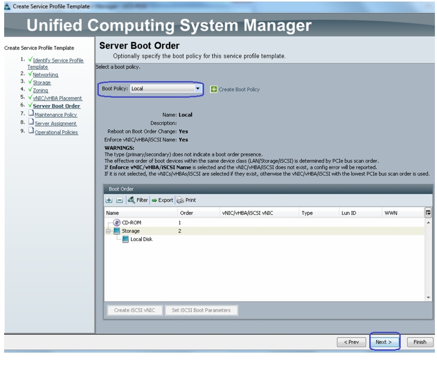Viewport: 437px width, 365px height.
Task: Click the expand-all plus icon in Boot Order toolbar
Action: 109,200
